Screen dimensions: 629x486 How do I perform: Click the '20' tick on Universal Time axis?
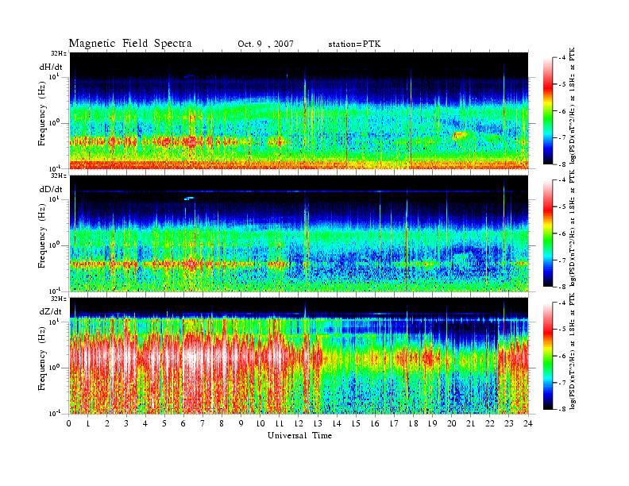451,423
